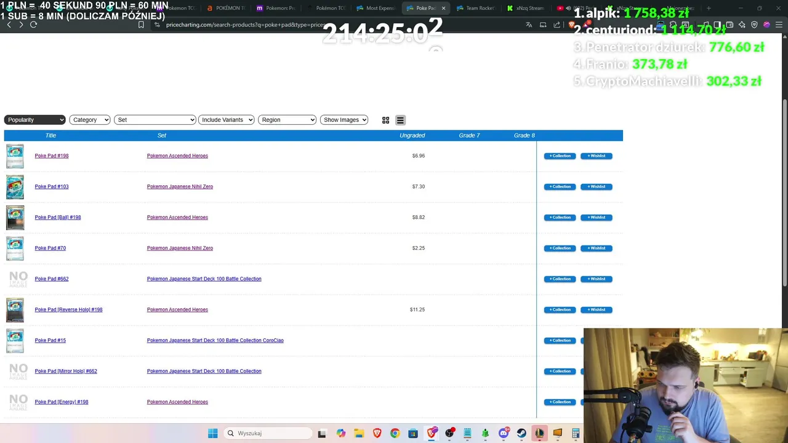Screen dimensions: 788x443
Task: Click Poke Pad #198 card thumbnail
Action: (15, 156)
